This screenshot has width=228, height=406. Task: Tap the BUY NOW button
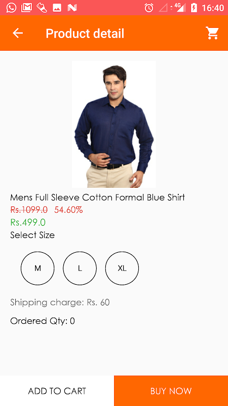pos(171,391)
